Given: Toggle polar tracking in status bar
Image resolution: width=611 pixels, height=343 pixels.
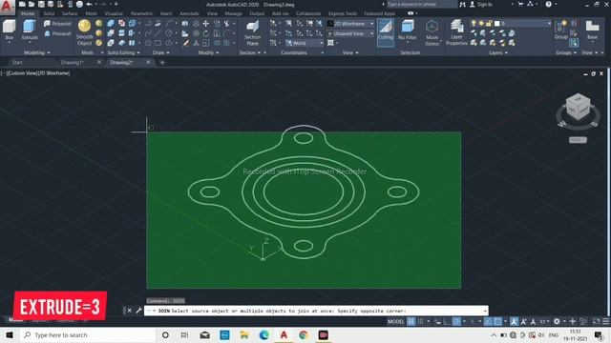Looking at the screenshot, I should pyautogui.click(x=456, y=321).
